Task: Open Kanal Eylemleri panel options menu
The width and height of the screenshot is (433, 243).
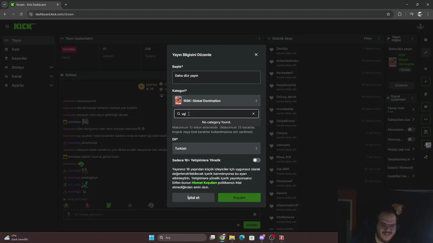Action: pos(412,98)
